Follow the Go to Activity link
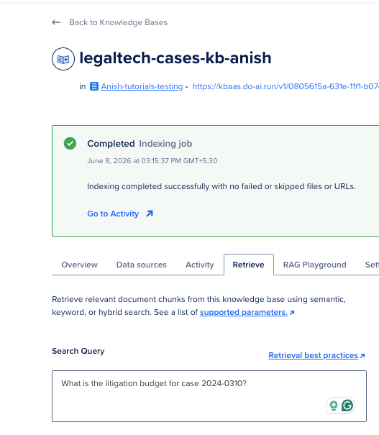379x435 pixels. (x=113, y=214)
